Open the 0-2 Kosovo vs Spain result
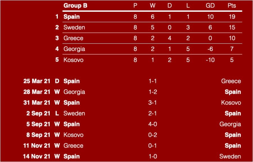The width and height of the screenshot is (253, 162). (152, 135)
